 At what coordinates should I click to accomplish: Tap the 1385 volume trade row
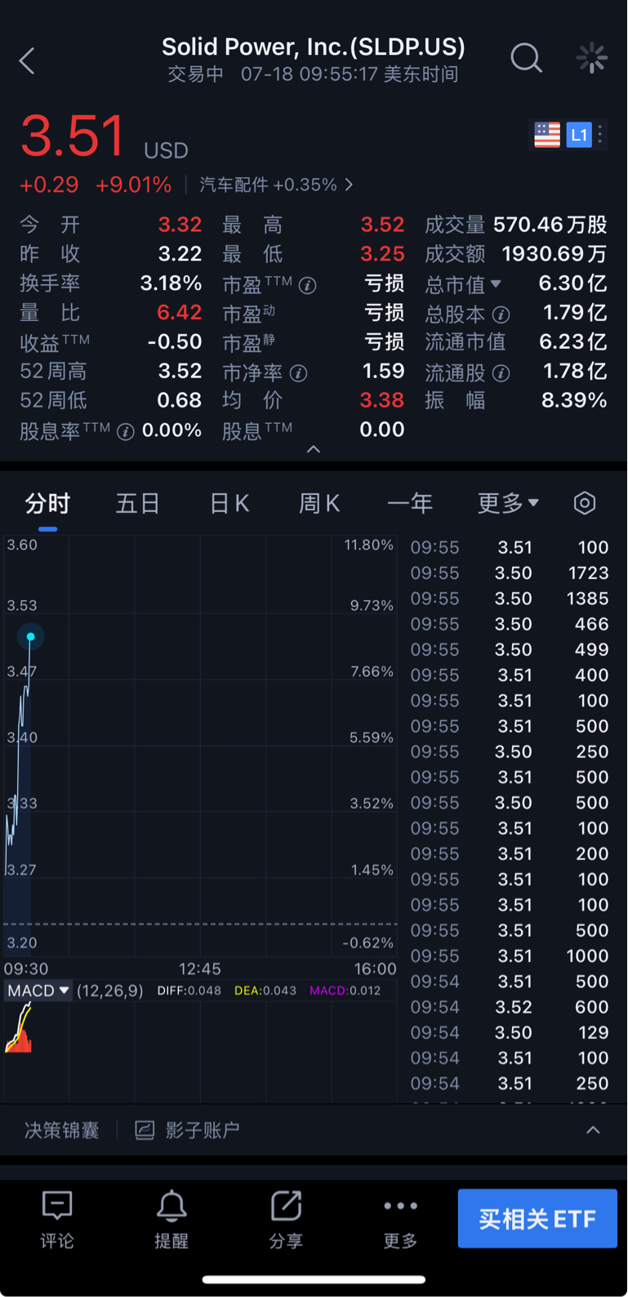click(510, 599)
